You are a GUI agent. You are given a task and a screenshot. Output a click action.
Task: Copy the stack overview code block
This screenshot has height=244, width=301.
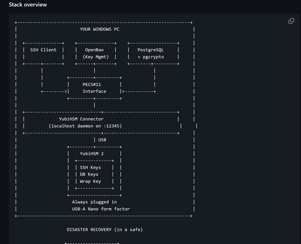291,21
